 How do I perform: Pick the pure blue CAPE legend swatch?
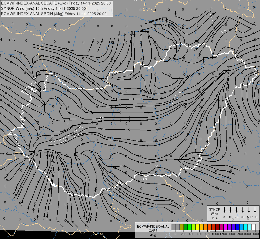pos(237,227)
